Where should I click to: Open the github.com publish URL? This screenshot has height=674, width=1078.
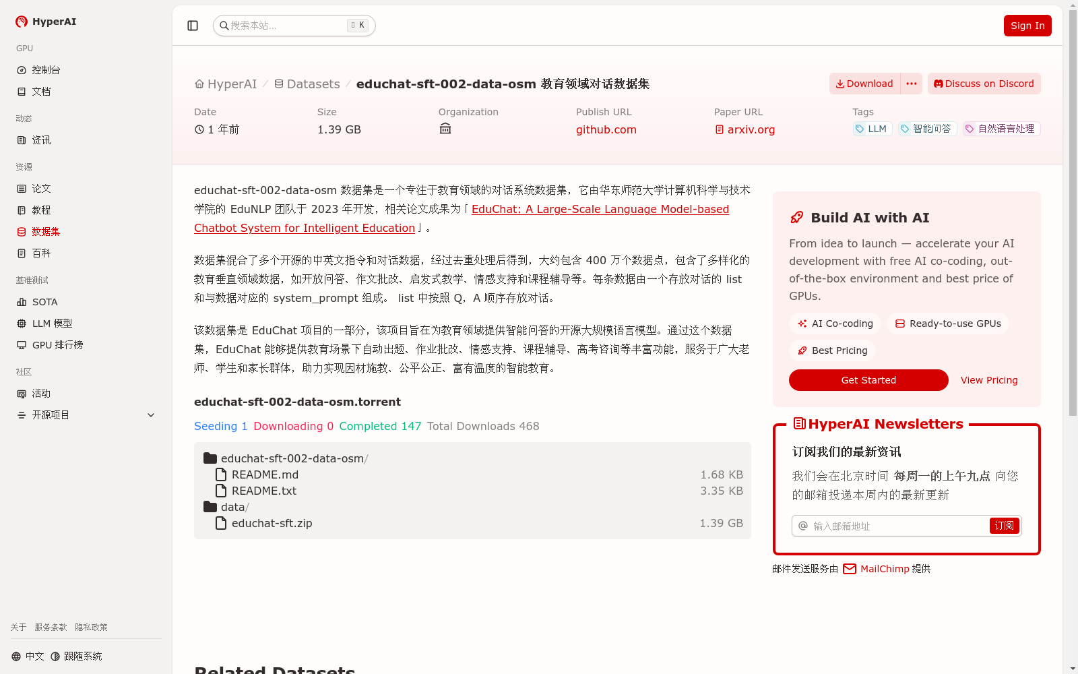click(x=606, y=129)
